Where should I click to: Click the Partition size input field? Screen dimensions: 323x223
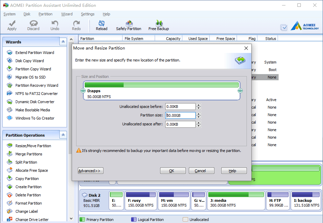[x=180, y=115]
